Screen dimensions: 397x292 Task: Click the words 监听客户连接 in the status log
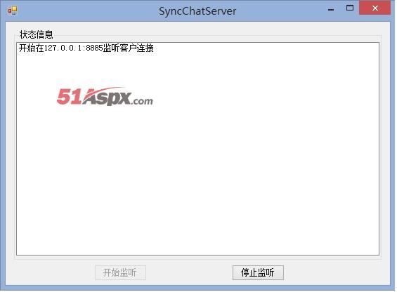click(x=128, y=48)
